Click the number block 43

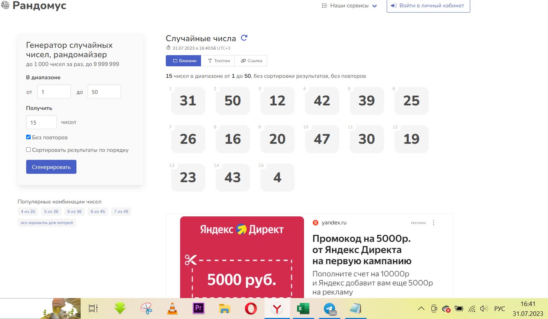click(233, 177)
